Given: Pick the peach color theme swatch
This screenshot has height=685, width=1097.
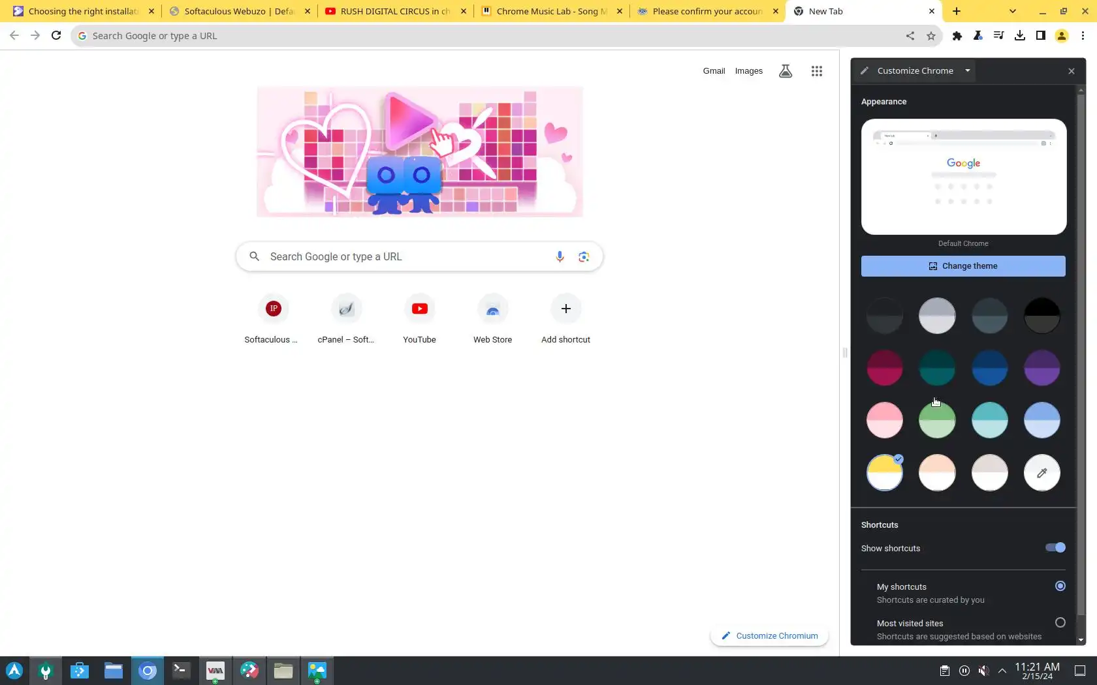Looking at the screenshot, I should 937,472.
